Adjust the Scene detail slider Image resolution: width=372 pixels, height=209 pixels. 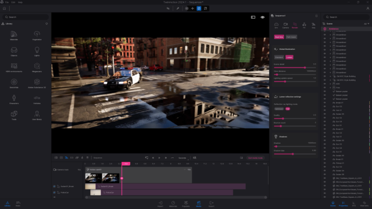(x=295, y=67)
